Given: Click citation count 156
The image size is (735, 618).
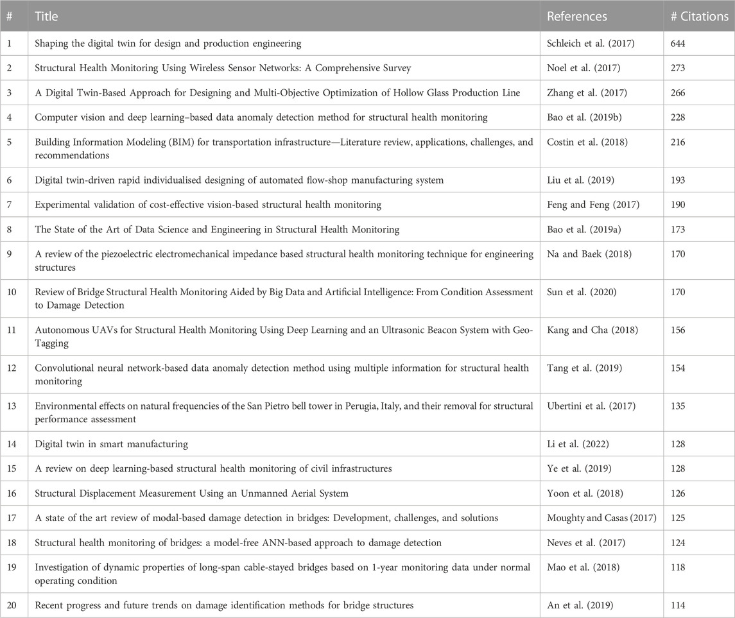Looking at the screenshot, I should click(678, 330).
